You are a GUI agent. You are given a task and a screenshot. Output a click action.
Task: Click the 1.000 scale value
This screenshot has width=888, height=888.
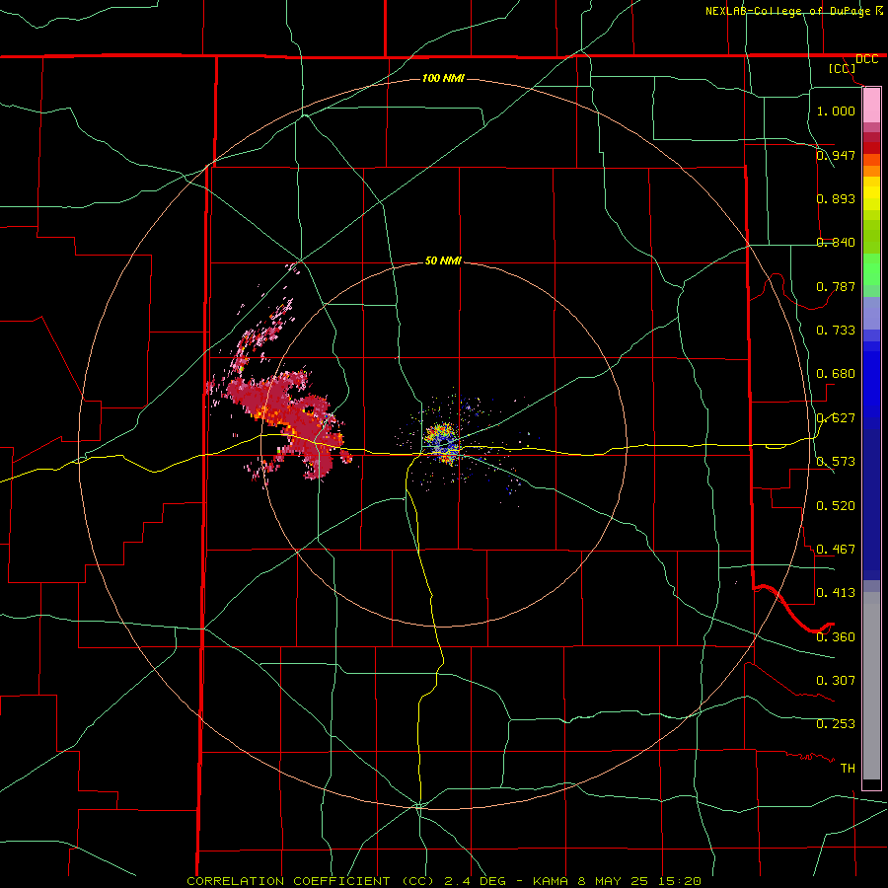point(836,111)
